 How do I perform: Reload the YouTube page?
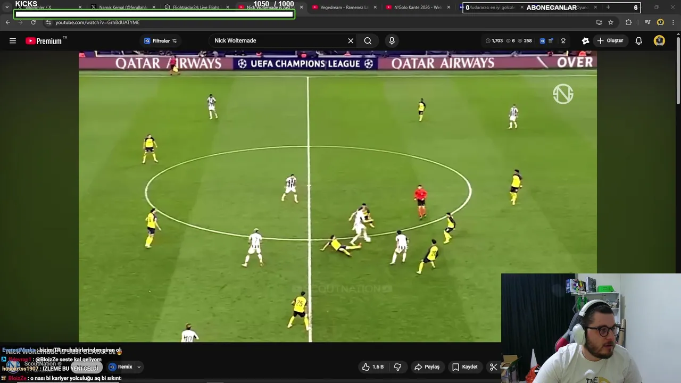pyautogui.click(x=33, y=22)
